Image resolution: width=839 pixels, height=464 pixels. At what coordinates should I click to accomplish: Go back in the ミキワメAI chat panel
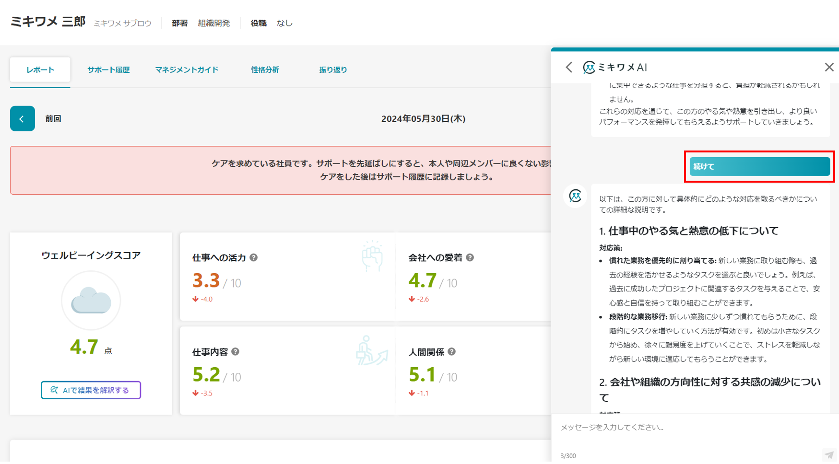pyautogui.click(x=569, y=67)
